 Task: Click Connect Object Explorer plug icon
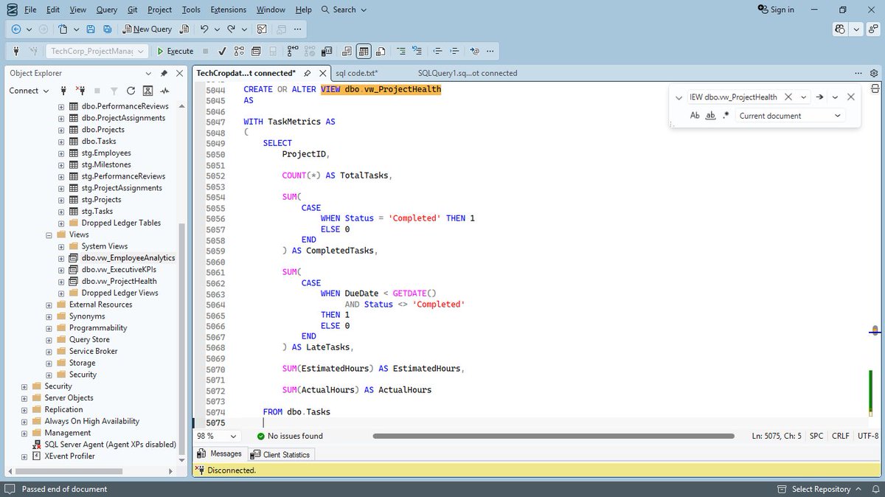pos(63,90)
